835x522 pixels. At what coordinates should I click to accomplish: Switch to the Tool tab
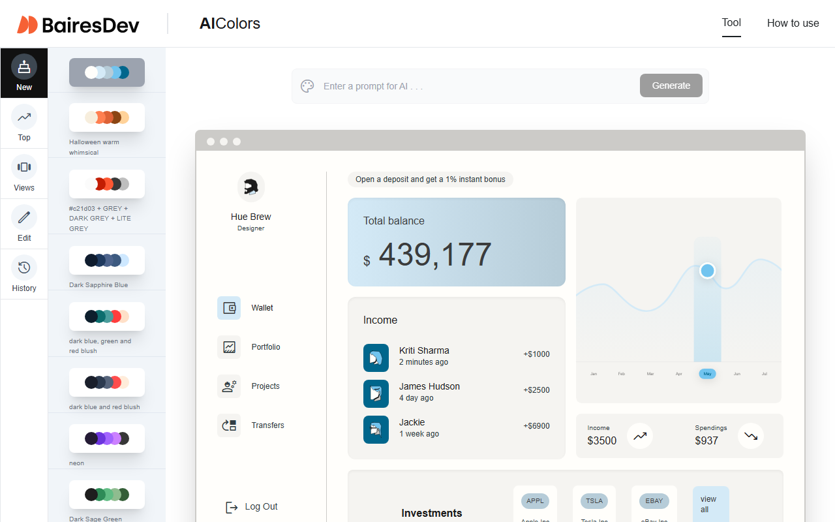point(731,23)
